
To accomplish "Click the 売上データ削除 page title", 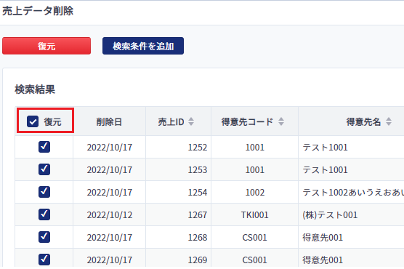I will [x=38, y=11].
